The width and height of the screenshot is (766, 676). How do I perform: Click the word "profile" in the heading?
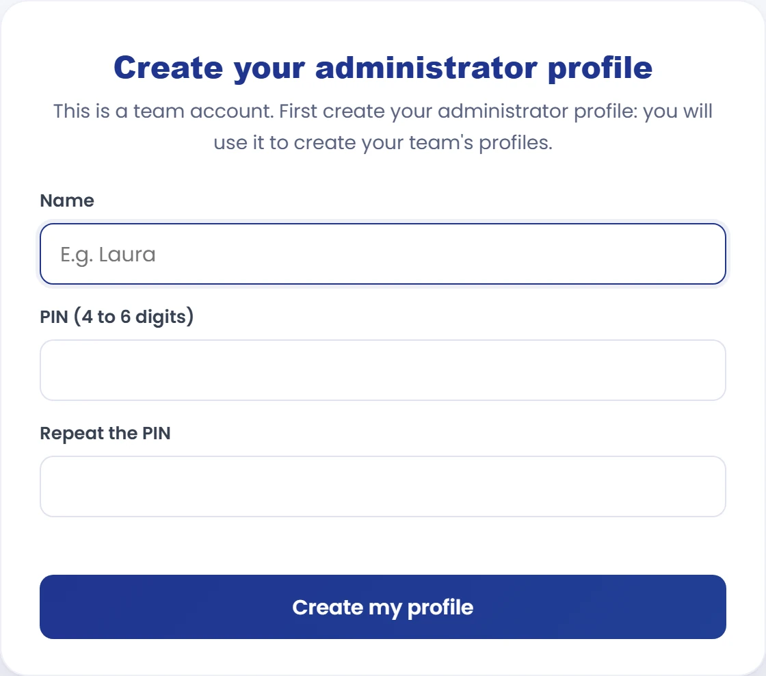coord(600,68)
